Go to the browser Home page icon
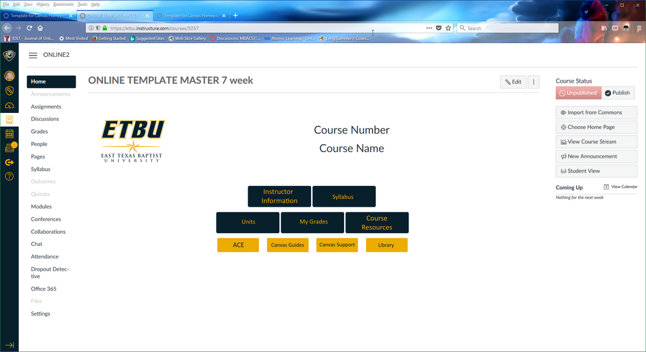646x352 pixels. tap(40, 28)
